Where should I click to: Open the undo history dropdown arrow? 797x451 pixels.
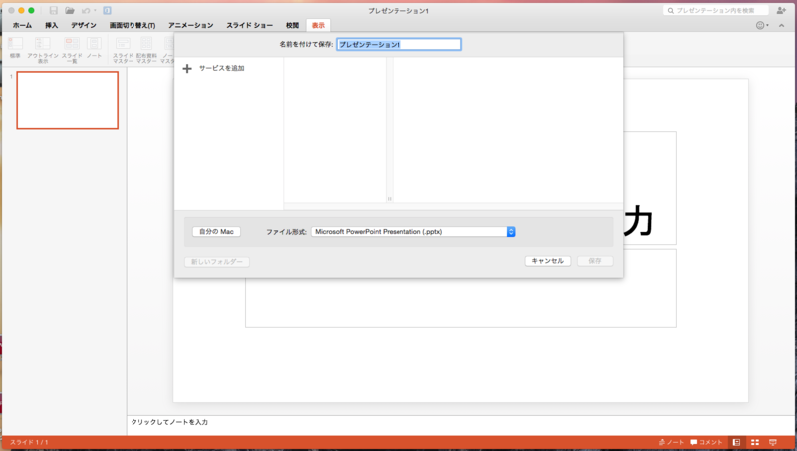(95, 10)
